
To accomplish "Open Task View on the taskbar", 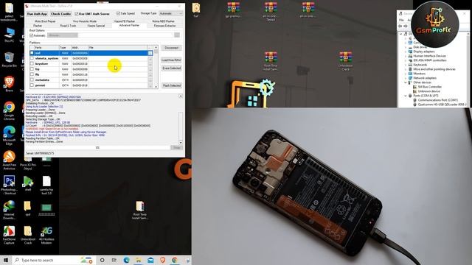I will tap(114, 260).
